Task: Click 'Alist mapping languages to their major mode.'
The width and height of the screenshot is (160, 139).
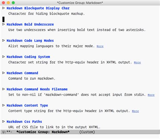Action: pyautogui.click(x=51, y=46)
